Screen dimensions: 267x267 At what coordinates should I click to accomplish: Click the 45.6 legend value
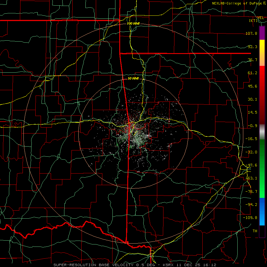252,86
